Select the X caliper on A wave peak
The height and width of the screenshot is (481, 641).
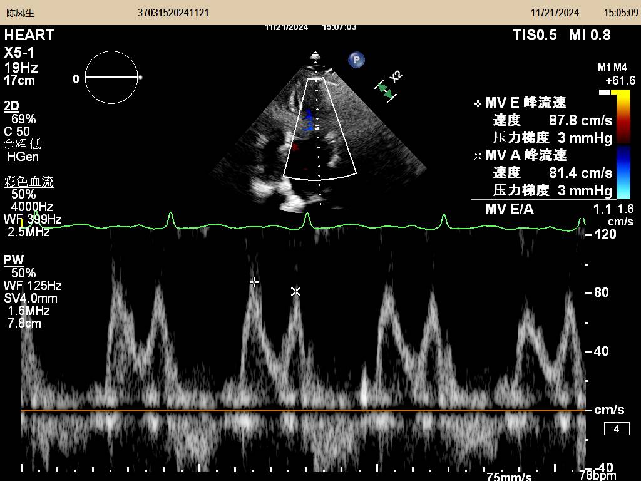coord(296,291)
